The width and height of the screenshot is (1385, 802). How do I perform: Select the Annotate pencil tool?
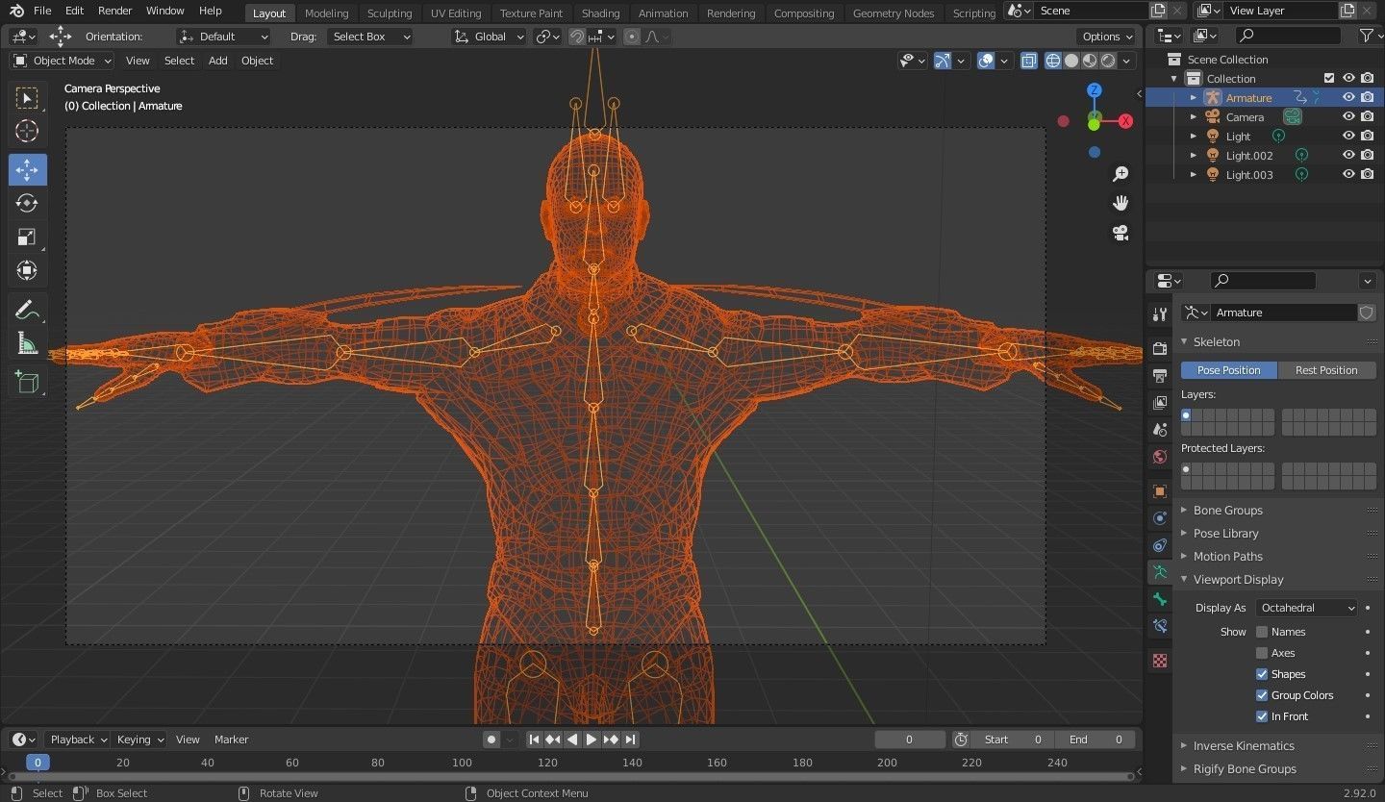(x=27, y=310)
